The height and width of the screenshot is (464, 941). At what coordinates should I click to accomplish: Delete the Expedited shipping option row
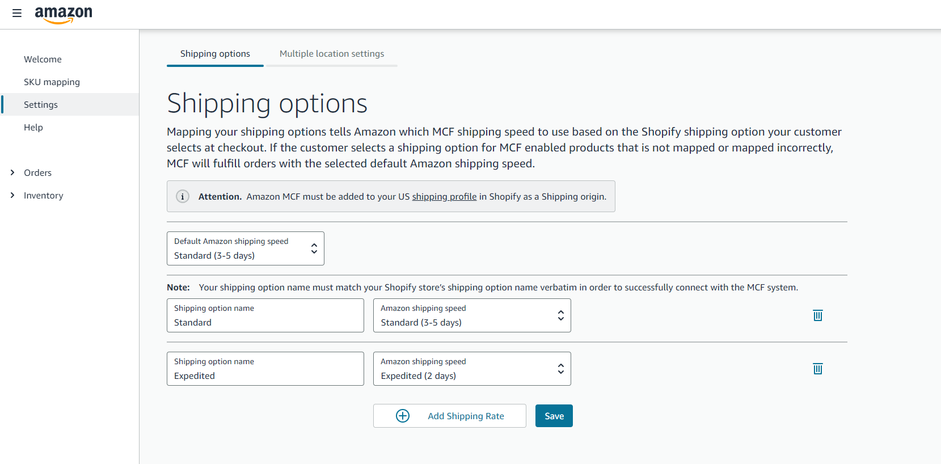click(x=817, y=369)
